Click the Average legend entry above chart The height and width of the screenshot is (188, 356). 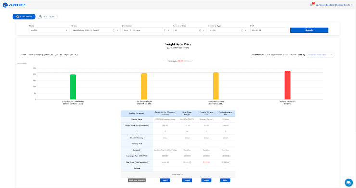point(178,61)
